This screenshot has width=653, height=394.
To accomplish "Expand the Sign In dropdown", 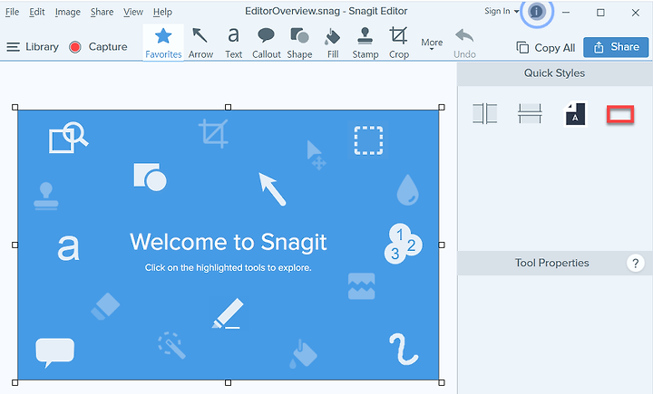I will coord(502,11).
